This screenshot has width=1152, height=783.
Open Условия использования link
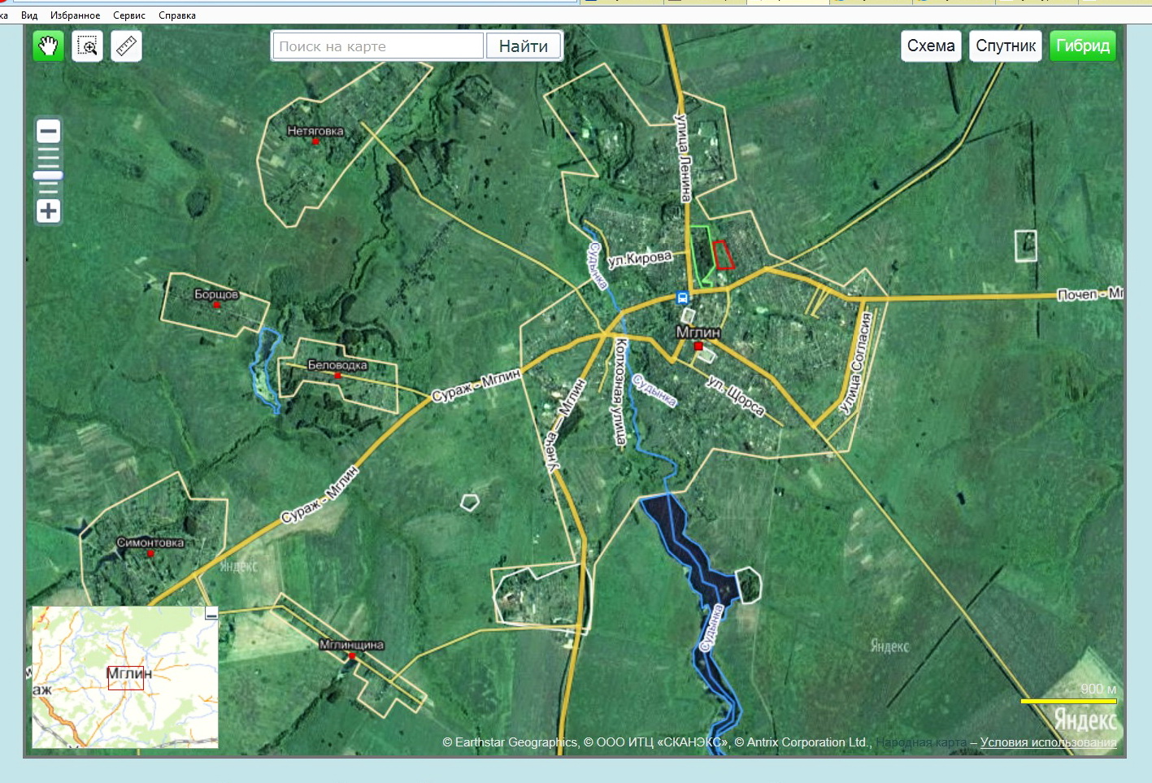coord(1049,742)
